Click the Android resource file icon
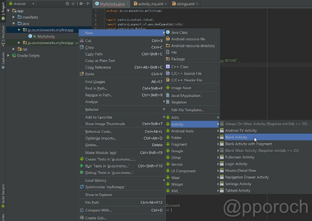312x221 pixels. [x=168, y=39]
